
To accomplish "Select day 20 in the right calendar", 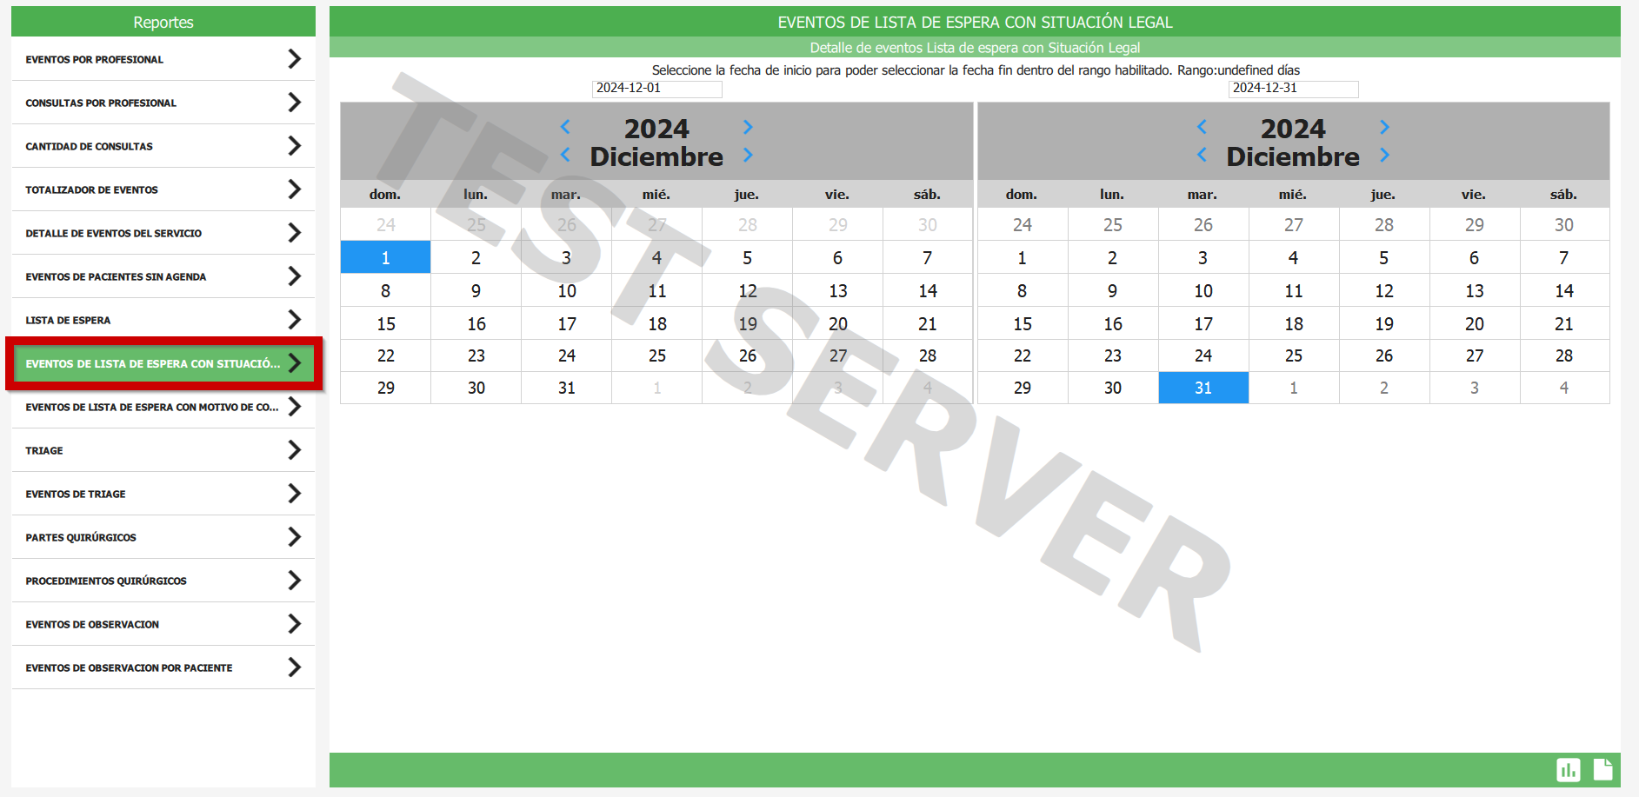I will tap(1474, 323).
